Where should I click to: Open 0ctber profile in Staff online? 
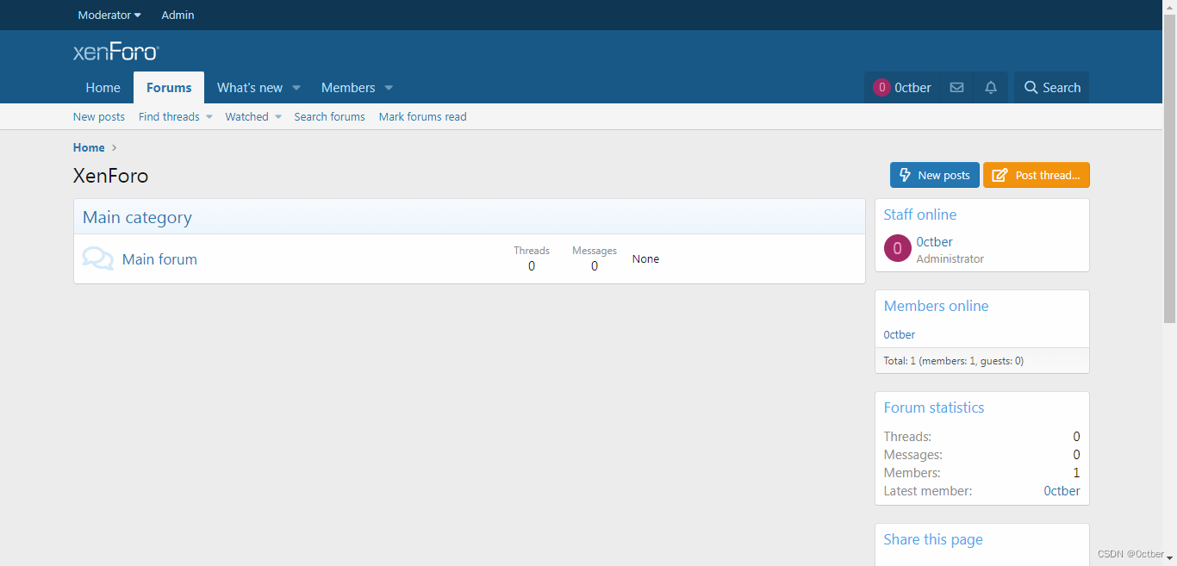click(935, 242)
